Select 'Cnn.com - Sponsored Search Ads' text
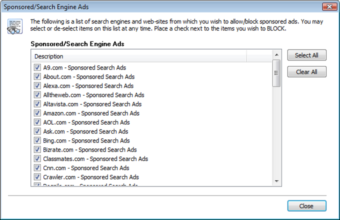The image size is (340, 220). (86, 168)
